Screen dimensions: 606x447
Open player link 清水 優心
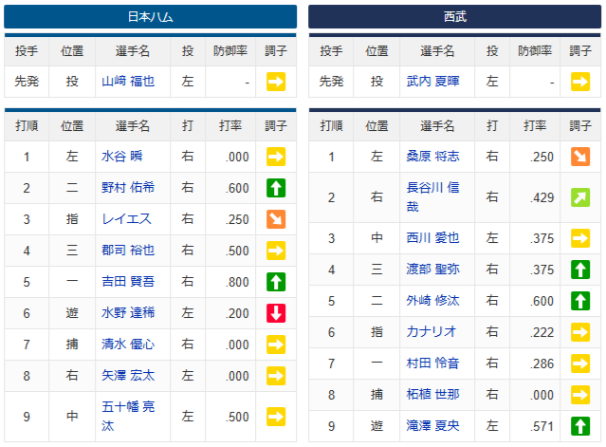coord(128,345)
